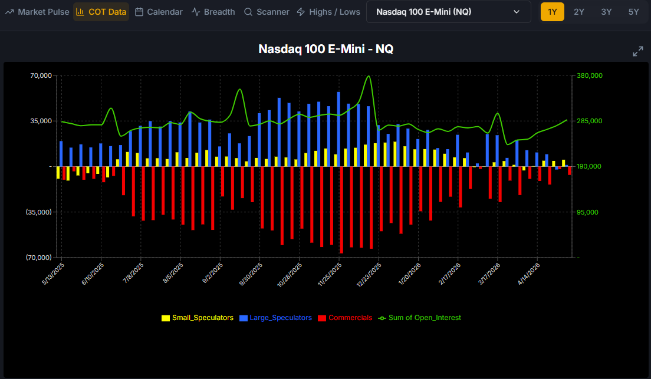Open the Scanner tab
The image size is (651, 379).
coord(267,12)
